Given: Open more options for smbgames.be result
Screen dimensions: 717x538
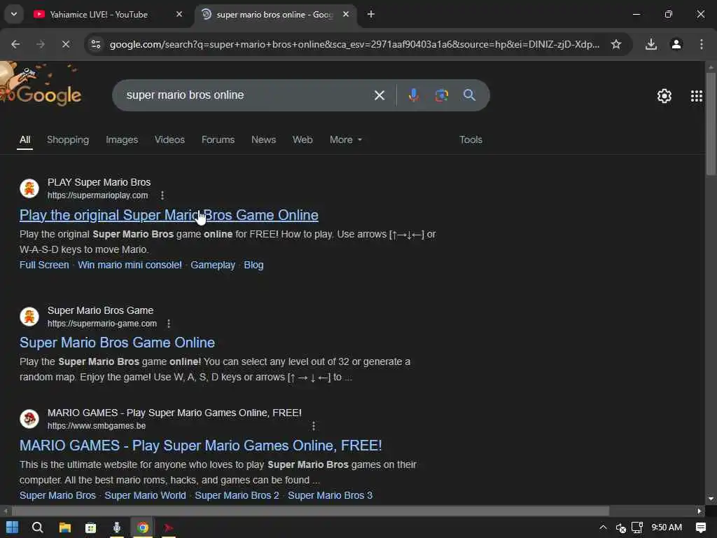Looking at the screenshot, I should coord(313,426).
